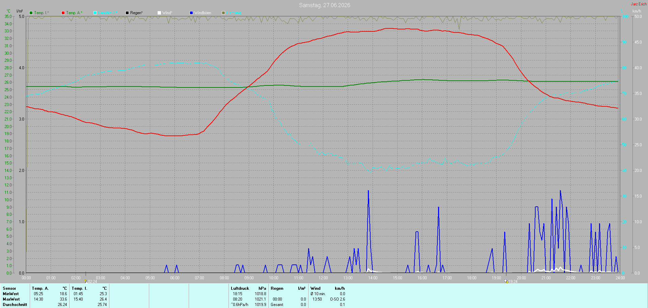Click the Temp. I. column header
This screenshot has width=648, height=308.
click(x=79, y=288)
